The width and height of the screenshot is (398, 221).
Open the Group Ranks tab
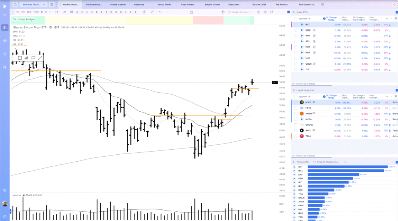pyautogui.click(x=164, y=5)
